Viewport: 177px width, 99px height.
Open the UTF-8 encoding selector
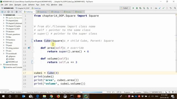tap(119, 92)
